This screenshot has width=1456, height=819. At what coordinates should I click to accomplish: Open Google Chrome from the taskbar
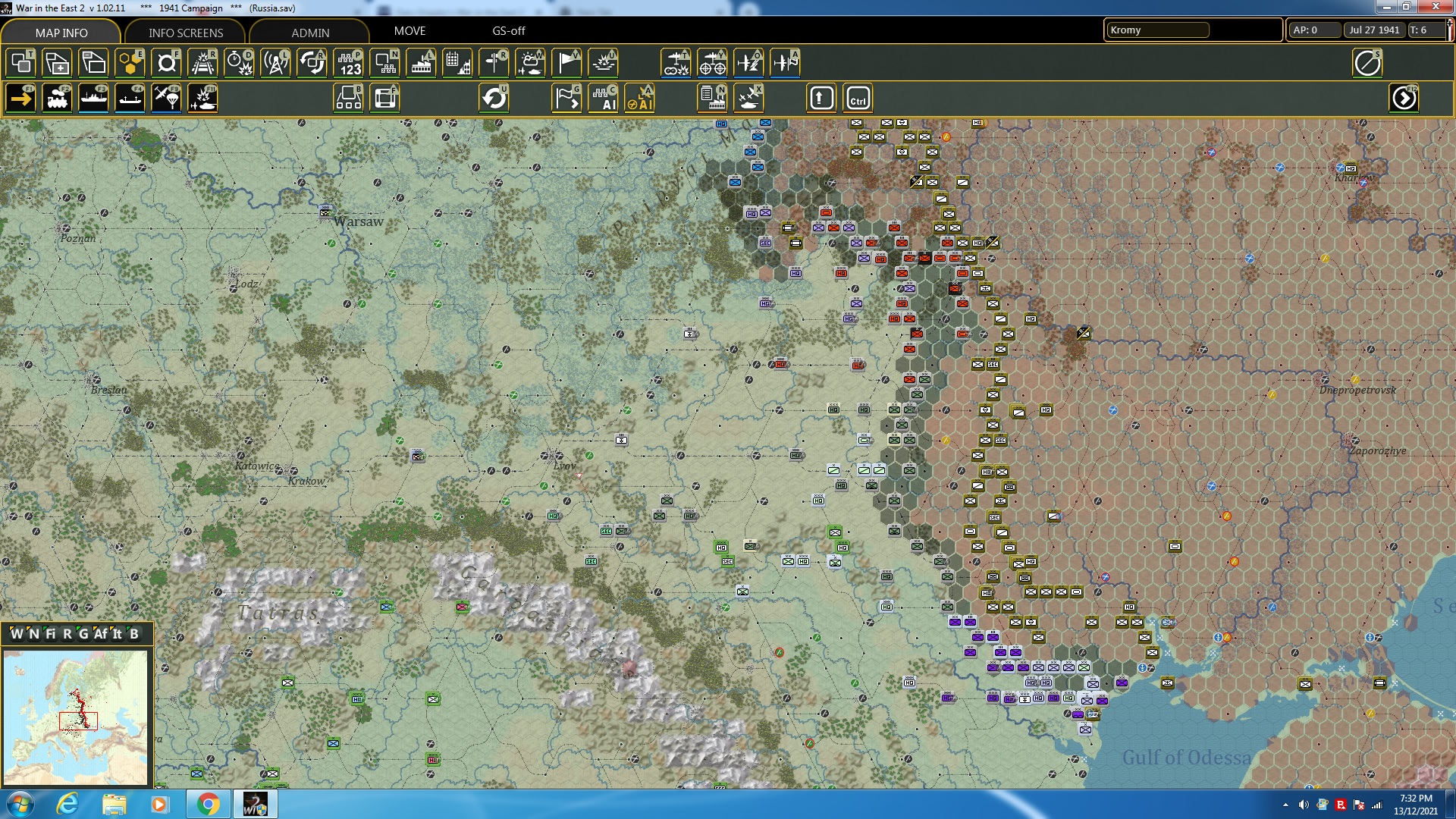pyautogui.click(x=207, y=804)
